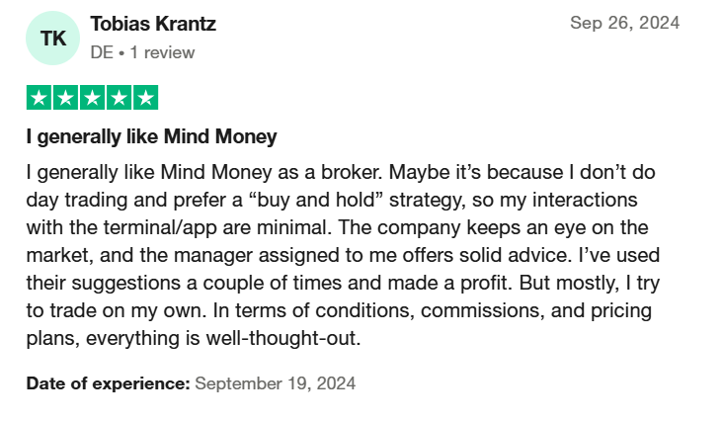Open Tobias Krantz reviewer profile name
Viewport: 723px width, 422px height.
[153, 24]
